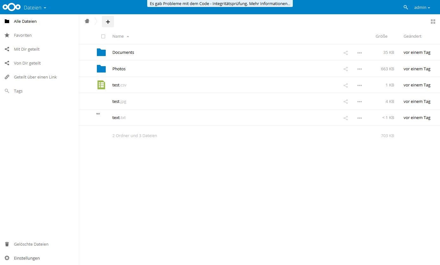Open Alle Dateien in the sidebar
Image resolution: width=440 pixels, height=265 pixels.
click(x=25, y=21)
